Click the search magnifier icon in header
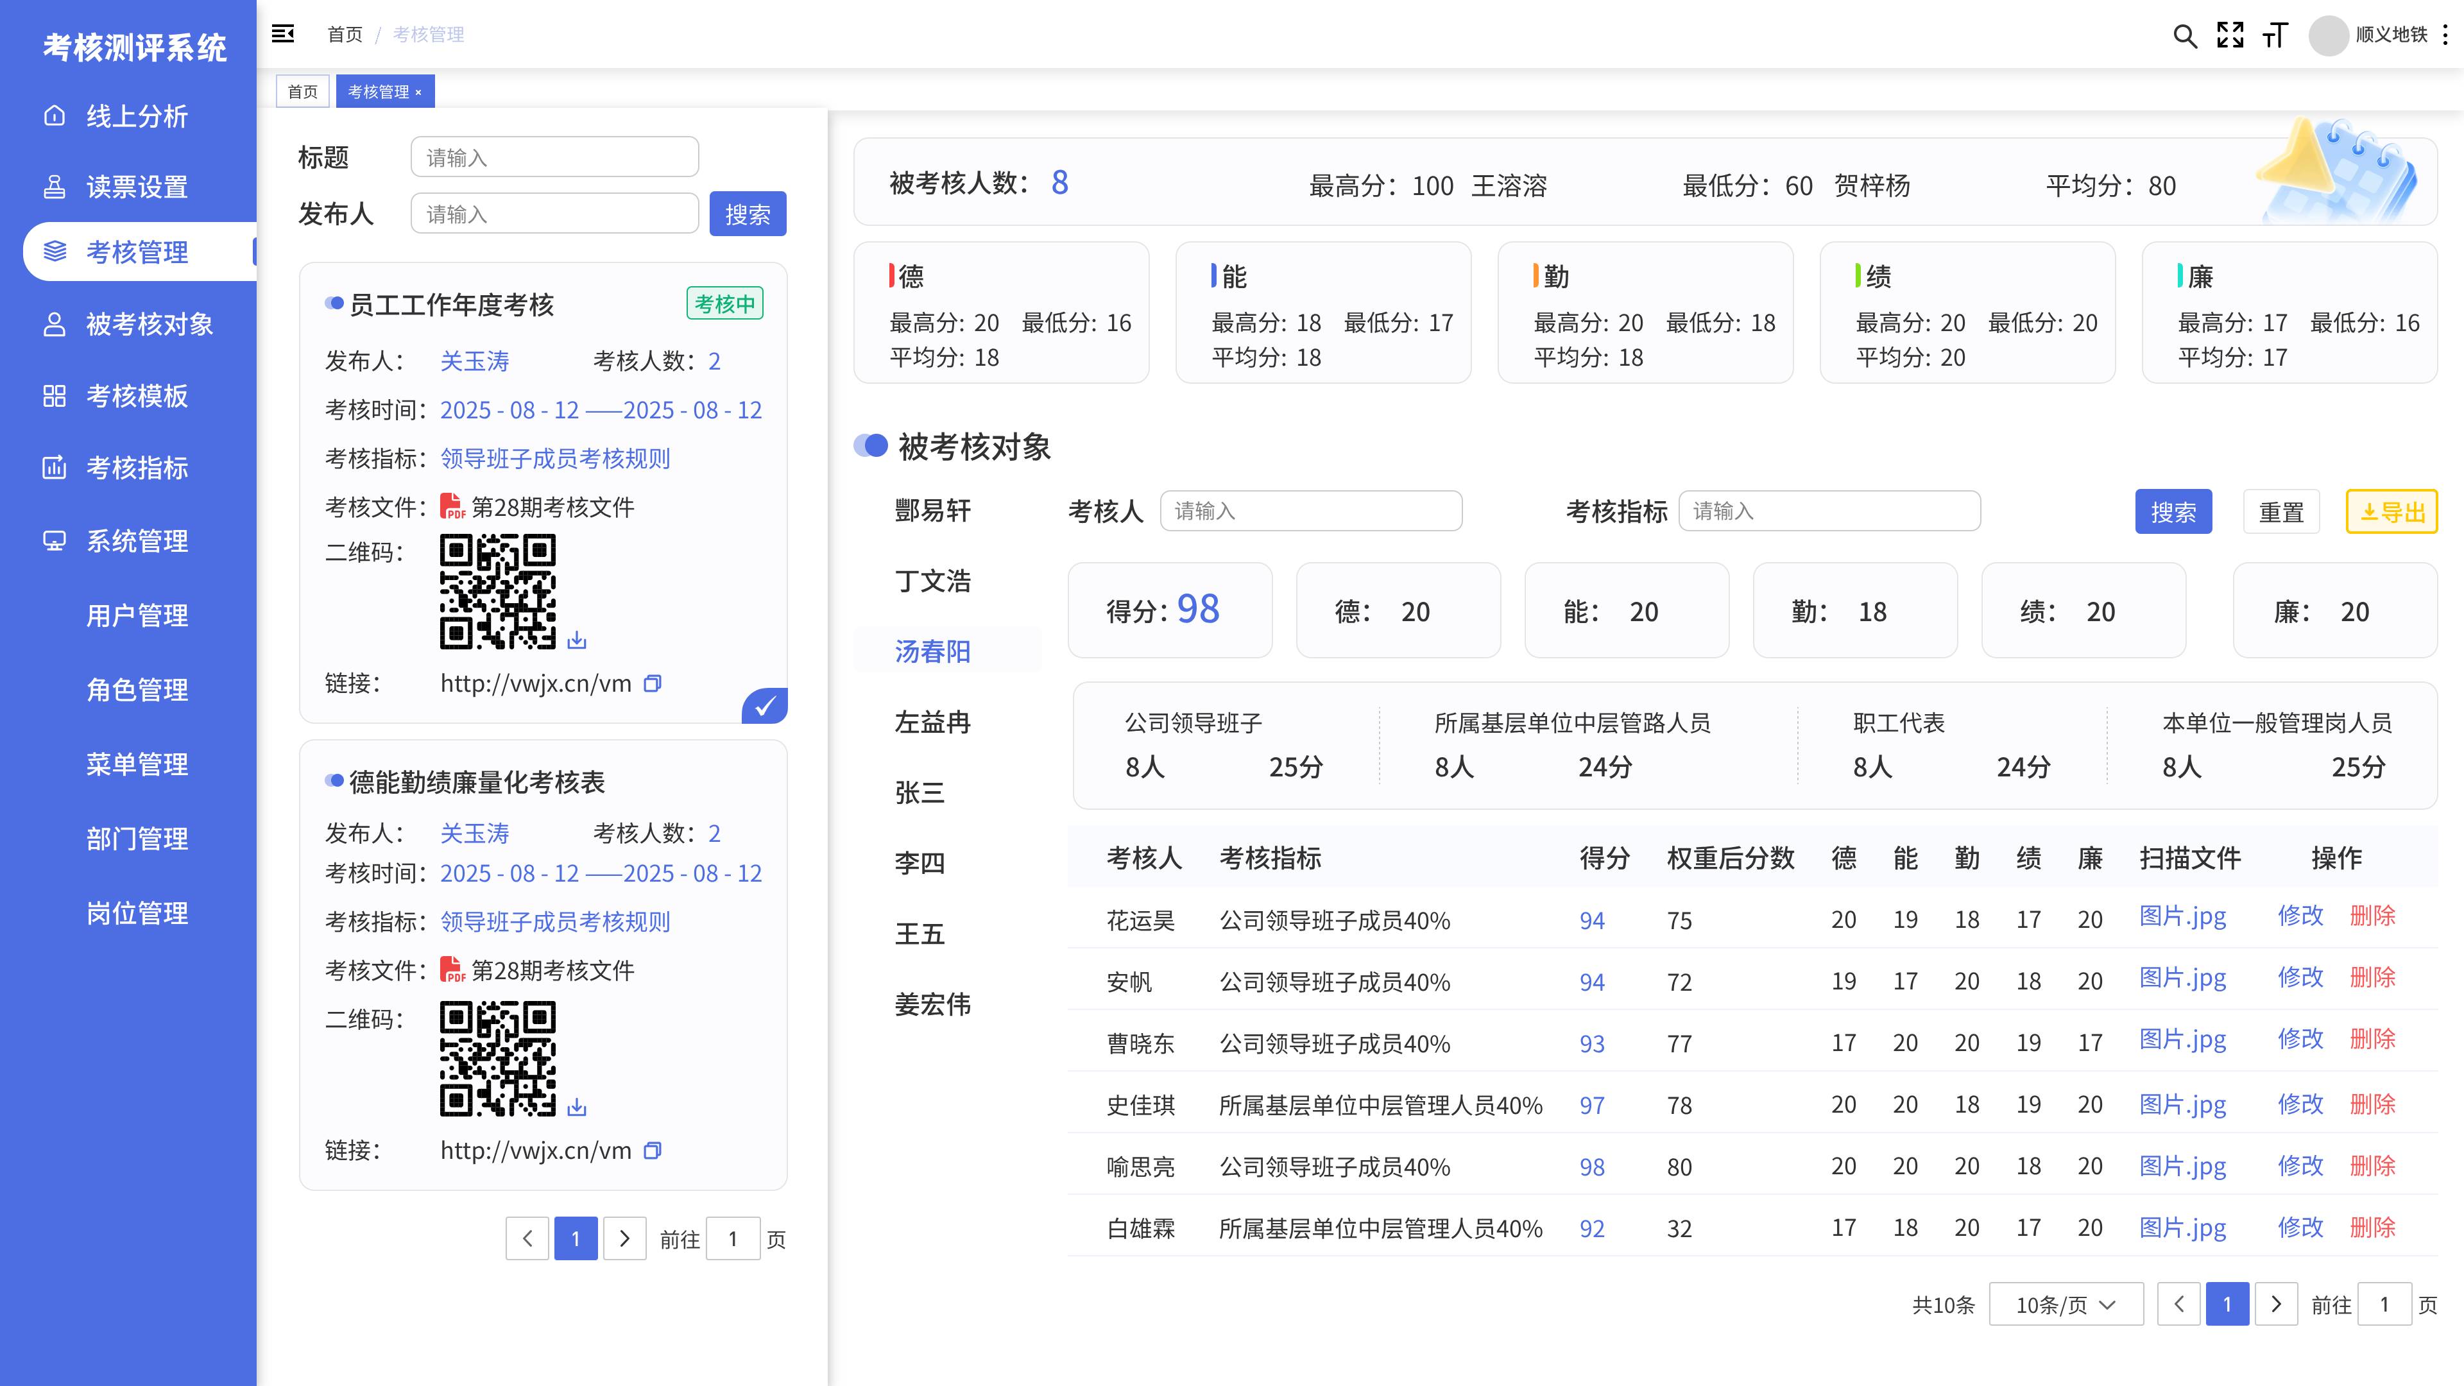2464x1386 pixels. point(2184,37)
